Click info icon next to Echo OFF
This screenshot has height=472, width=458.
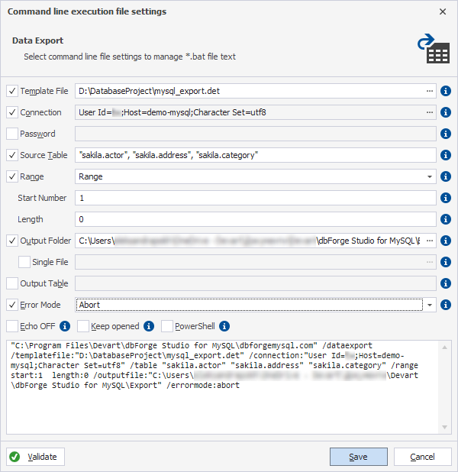coord(65,326)
